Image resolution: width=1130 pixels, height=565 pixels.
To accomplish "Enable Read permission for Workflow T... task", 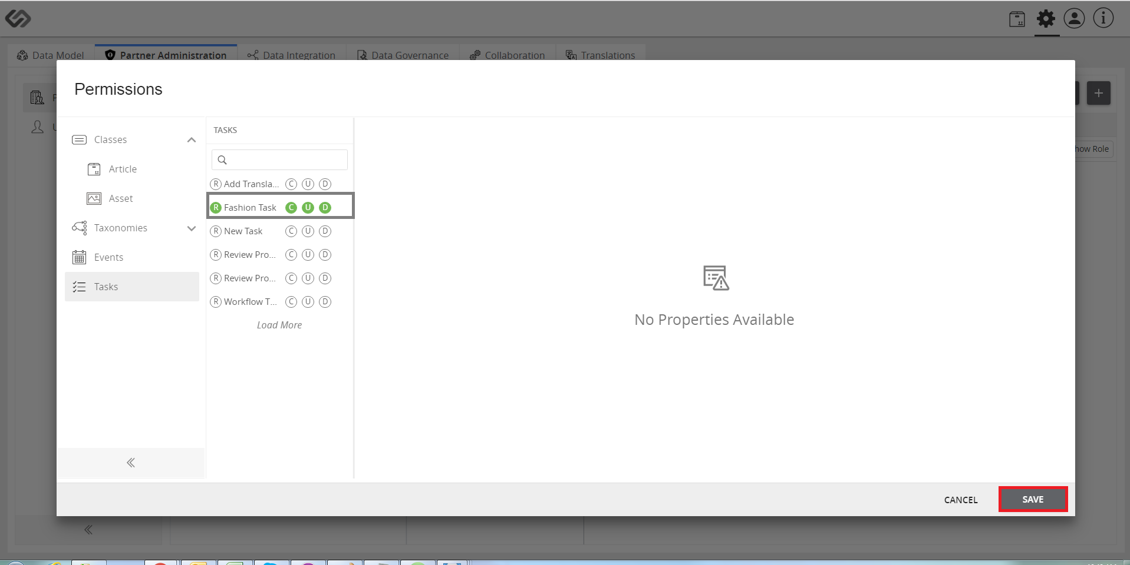I will coord(216,302).
